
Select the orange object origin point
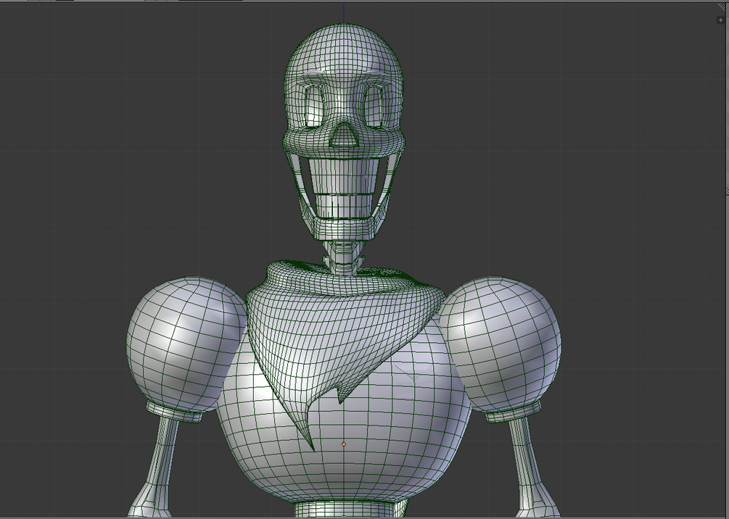point(344,444)
